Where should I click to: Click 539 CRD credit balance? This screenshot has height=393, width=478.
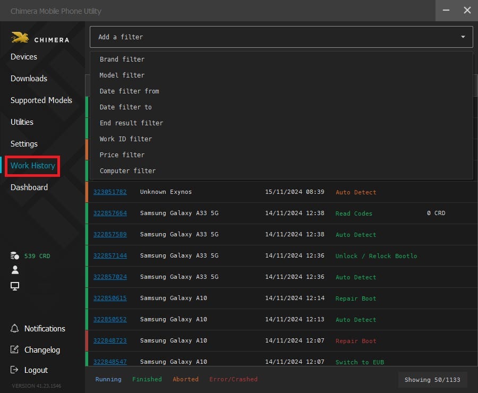tap(37, 256)
